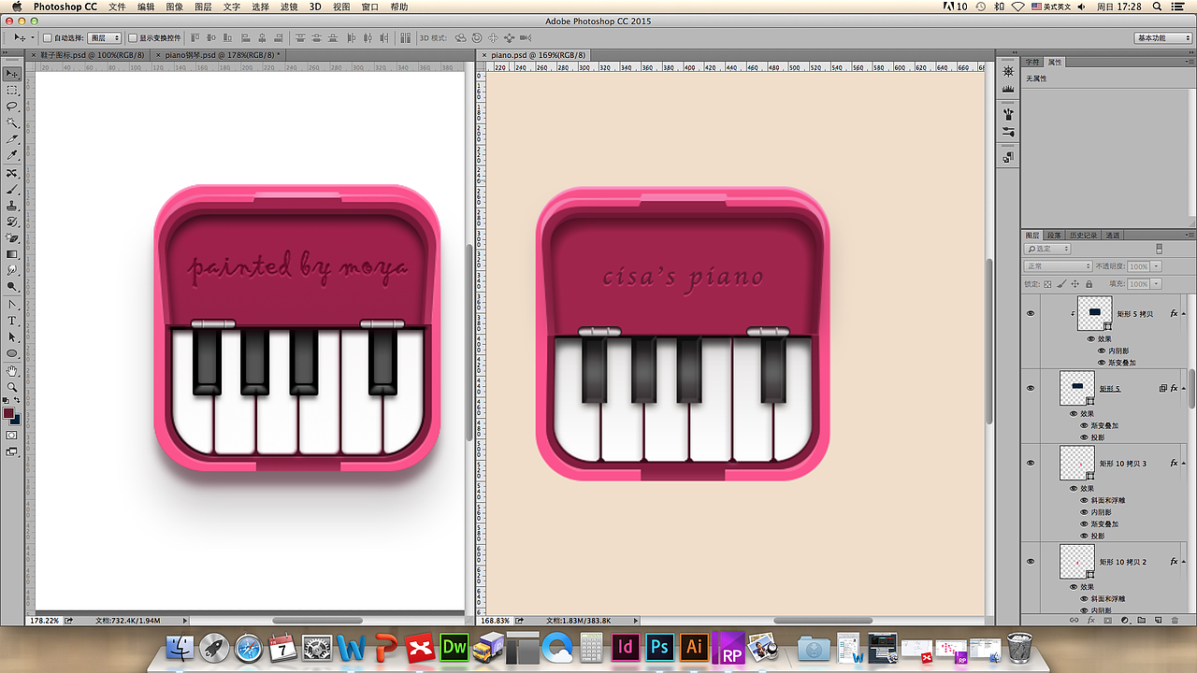Open the 填充 fill dropdown arrow

[x=1157, y=283]
